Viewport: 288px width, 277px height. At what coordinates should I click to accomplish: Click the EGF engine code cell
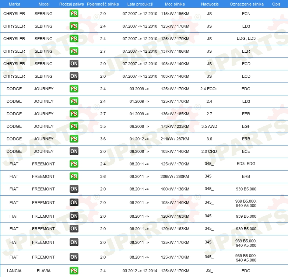[x=246, y=126]
